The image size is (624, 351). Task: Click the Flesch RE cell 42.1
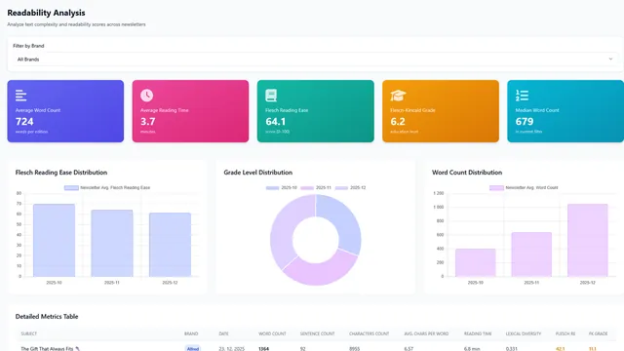click(560, 349)
